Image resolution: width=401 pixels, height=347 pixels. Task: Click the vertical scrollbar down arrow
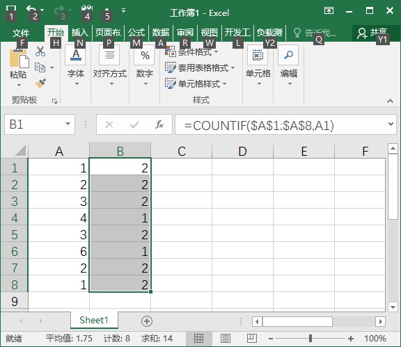click(x=393, y=307)
